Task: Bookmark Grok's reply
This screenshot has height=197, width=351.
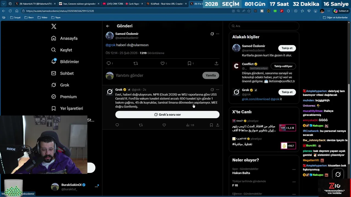Action: (x=211, y=125)
